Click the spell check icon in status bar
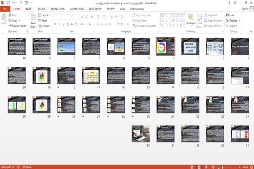 (19, 167)
